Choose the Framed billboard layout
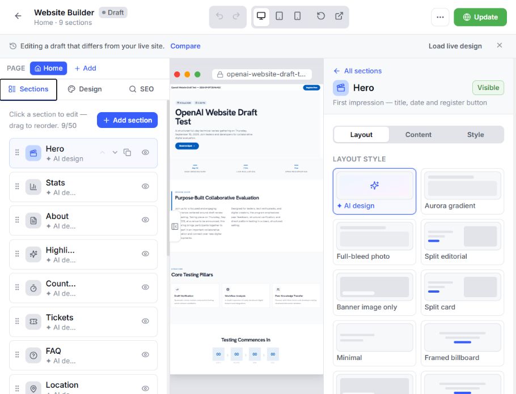 tap(462, 344)
